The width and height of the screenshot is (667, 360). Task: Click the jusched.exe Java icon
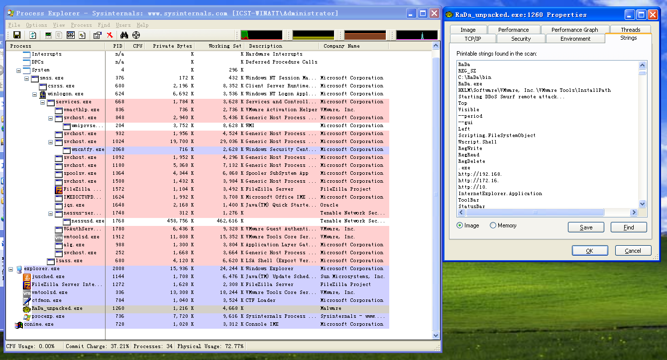pos(27,277)
